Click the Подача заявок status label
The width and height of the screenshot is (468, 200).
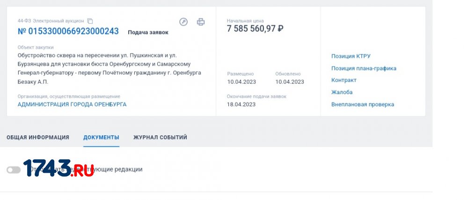coord(148,32)
